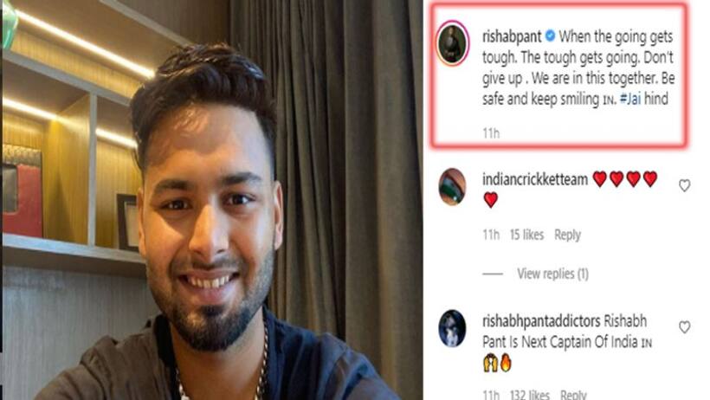Click the fire emoji in comment
This screenshot has height=400, width=710.
[506, 363]
